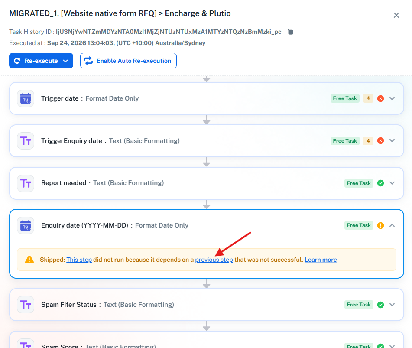The width and height of the screenshot is (412, 348).
Task: Expand the TriggerEnquiry date step
Action: pos(392,140)
